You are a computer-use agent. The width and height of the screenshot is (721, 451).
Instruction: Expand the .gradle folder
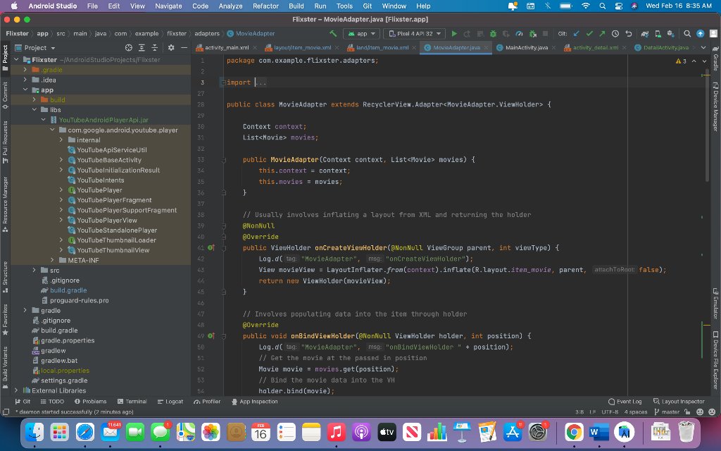coord(25,70)
